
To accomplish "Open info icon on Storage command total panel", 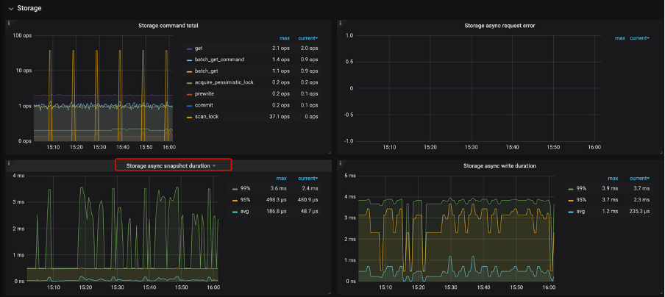I will pyautogui.click(x=9, y=24).
